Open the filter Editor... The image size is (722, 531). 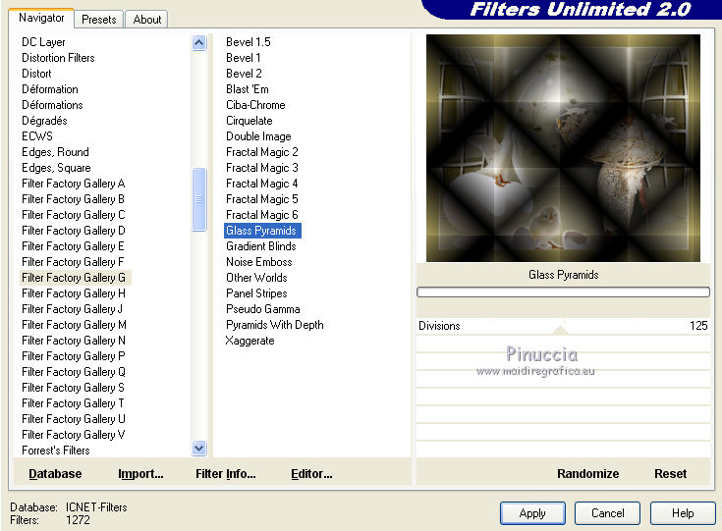[x=311, y=473]
